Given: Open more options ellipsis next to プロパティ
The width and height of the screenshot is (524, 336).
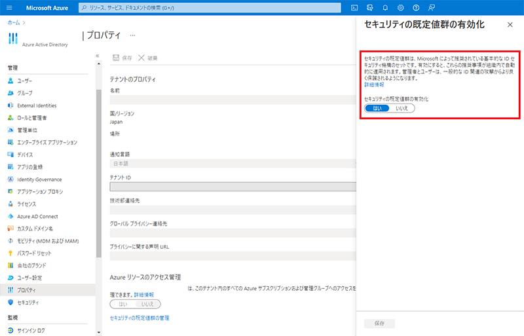Looking at the screenshot, I should coord(133,35).
